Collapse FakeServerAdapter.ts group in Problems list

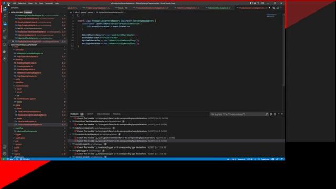(x=70, y=128)
